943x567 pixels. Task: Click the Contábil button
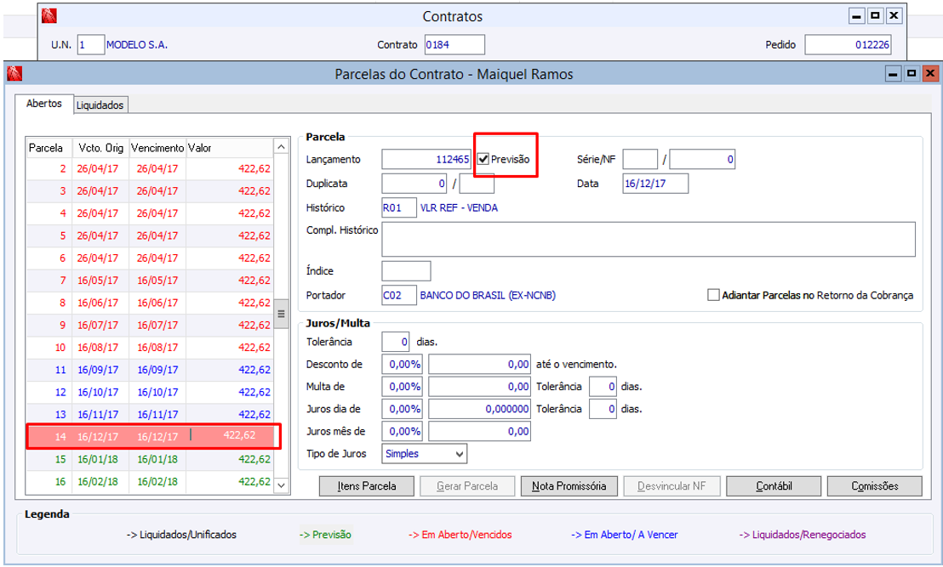(x=774, y=486)
